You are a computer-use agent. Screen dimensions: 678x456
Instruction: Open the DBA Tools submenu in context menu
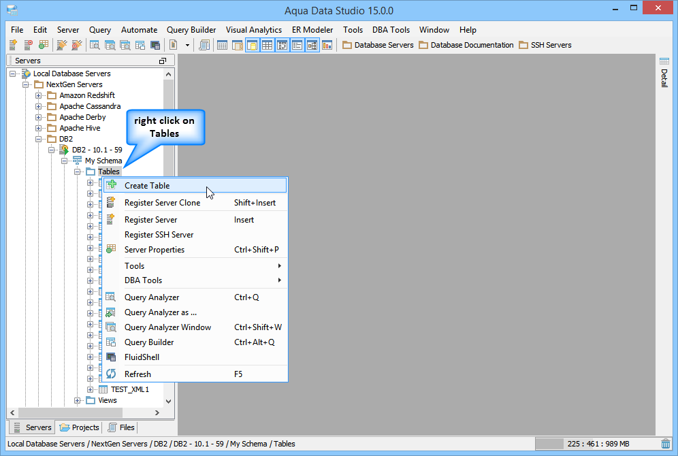tap(195, 280)
